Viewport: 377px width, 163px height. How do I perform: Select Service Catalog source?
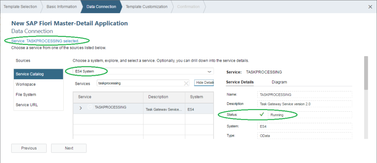(x=38, y=74)
